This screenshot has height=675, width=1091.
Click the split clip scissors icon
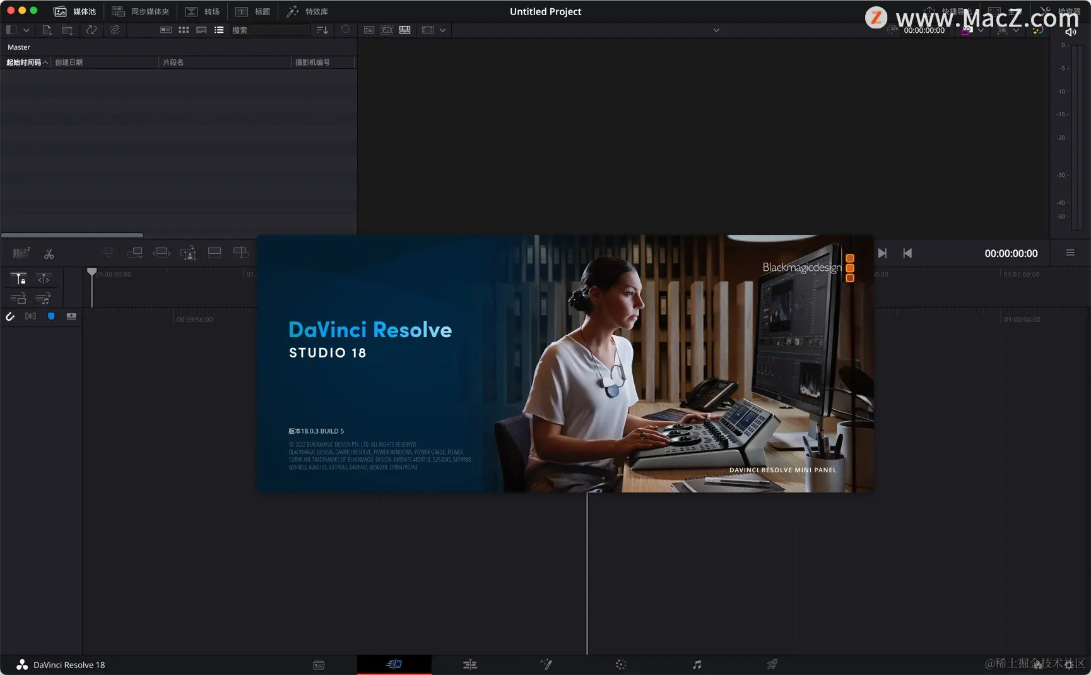[49, 253]
